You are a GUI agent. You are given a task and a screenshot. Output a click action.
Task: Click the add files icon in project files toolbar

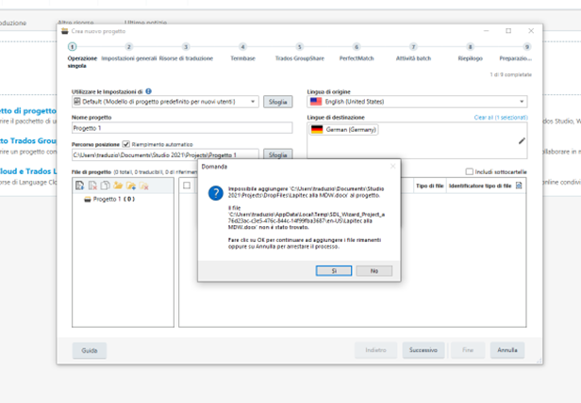click(79, 185)
